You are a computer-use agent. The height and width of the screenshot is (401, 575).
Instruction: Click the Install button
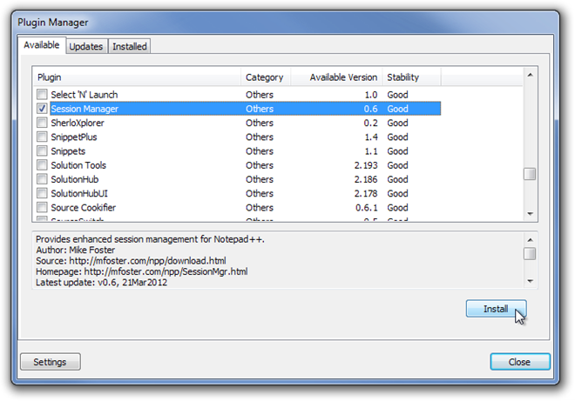click(x=496, y=309)
